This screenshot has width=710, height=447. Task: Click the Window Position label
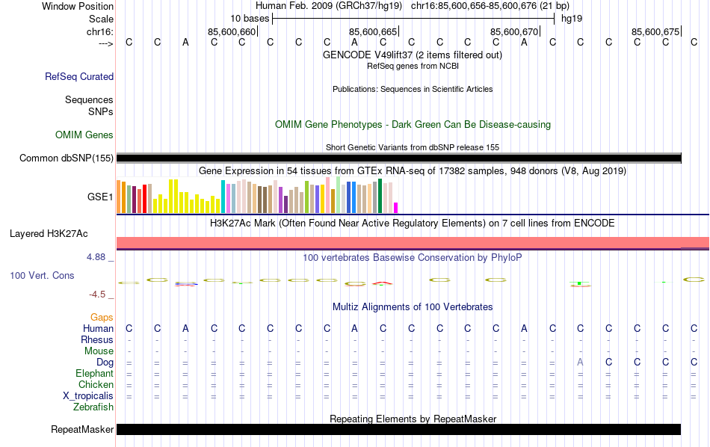(x=78, y=6)
